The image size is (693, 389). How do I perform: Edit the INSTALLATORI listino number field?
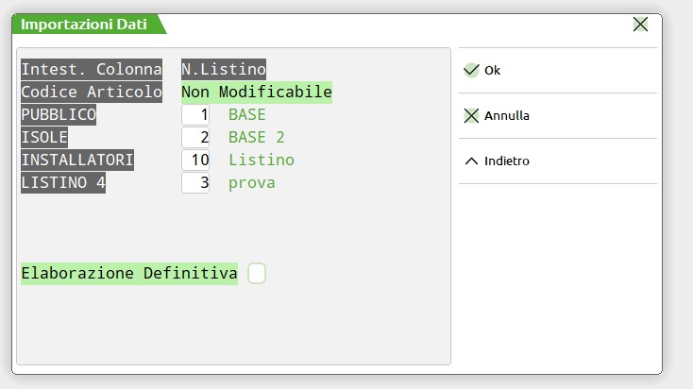click(x=196, y=161)
